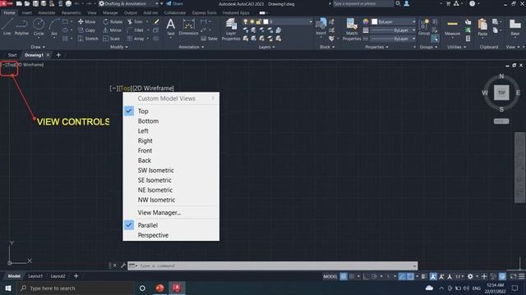Customize status bar menu button
This screenshot has width=526, height=295.
(x=522, y=276)
